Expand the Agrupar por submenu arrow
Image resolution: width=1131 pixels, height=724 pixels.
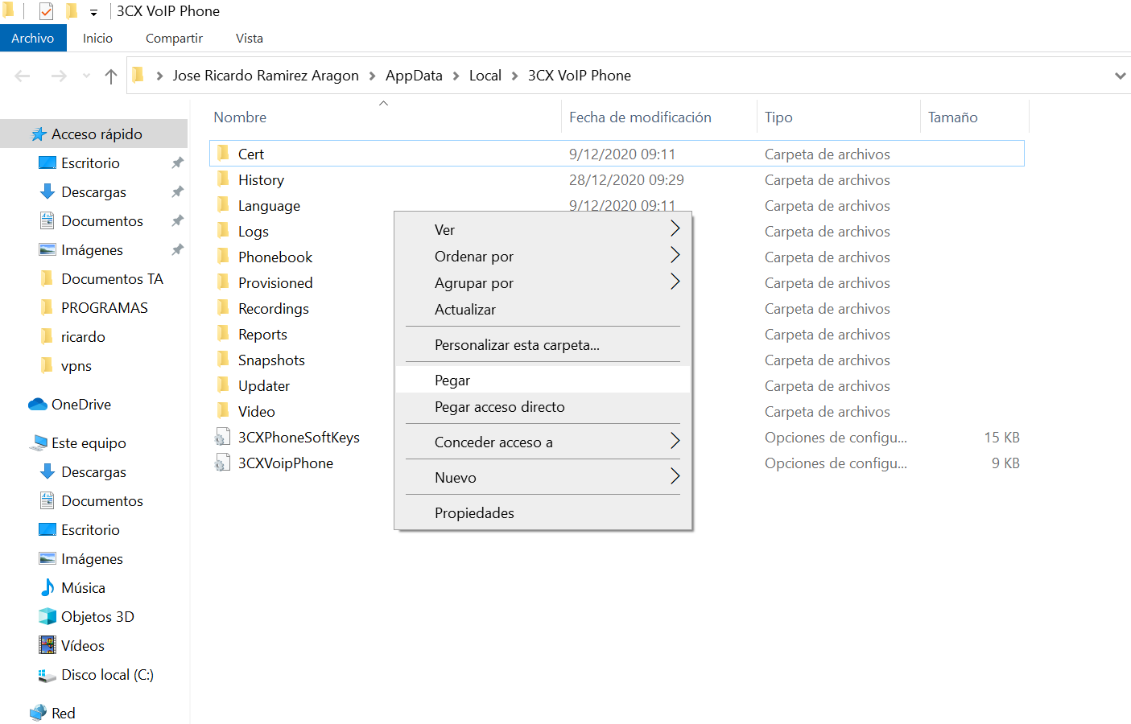(x=675, y=282)
